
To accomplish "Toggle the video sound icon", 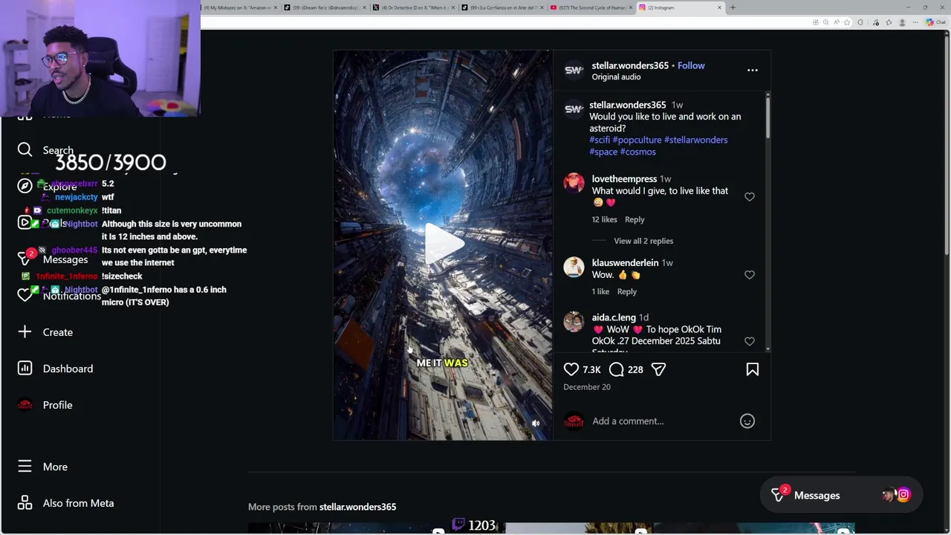I will (536, 424).
